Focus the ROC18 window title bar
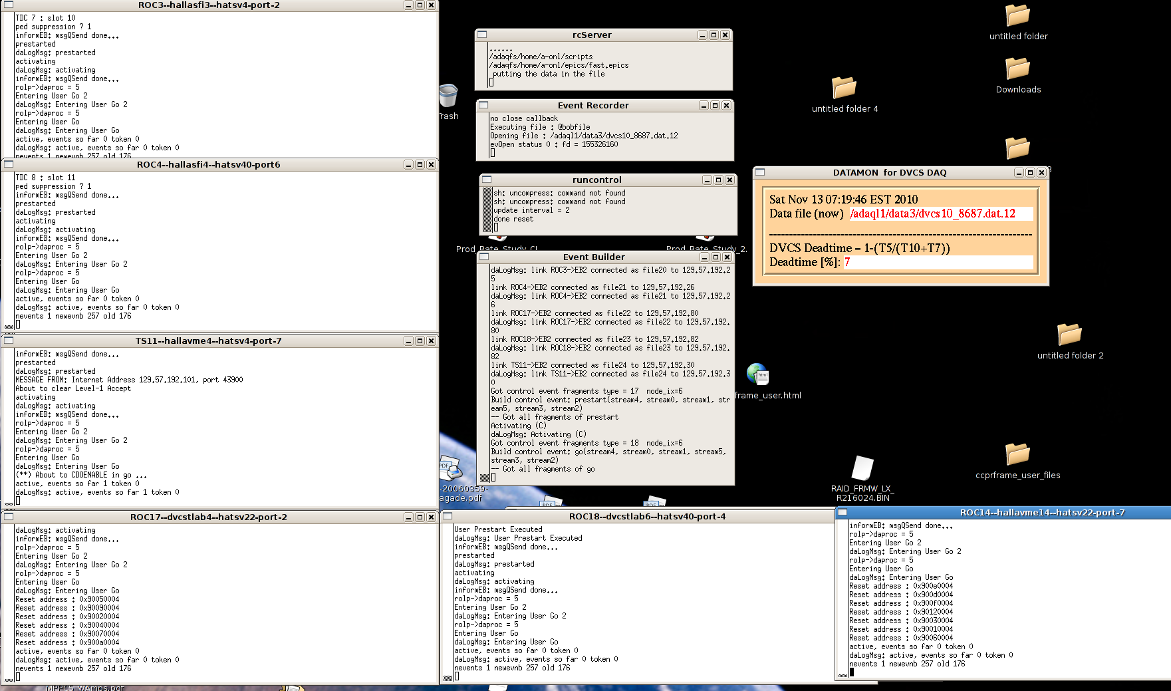The image size is (1171, 691). click(x=647, y=516)
